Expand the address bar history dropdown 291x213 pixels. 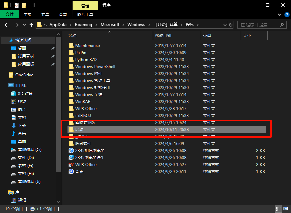coord(225,25)
